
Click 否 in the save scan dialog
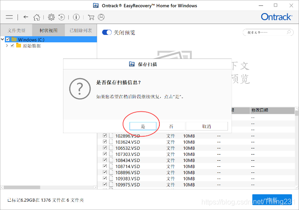tap(171, 126)
